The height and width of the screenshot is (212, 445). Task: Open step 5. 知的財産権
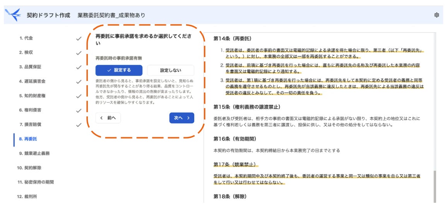(x=32, y=96)
